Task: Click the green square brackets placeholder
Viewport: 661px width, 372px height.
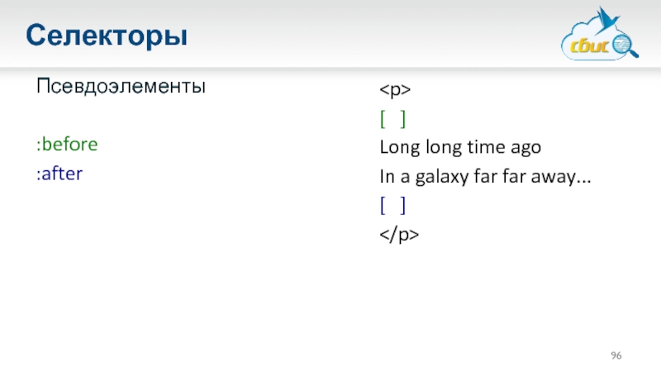Action: click(x=392, y=121)
